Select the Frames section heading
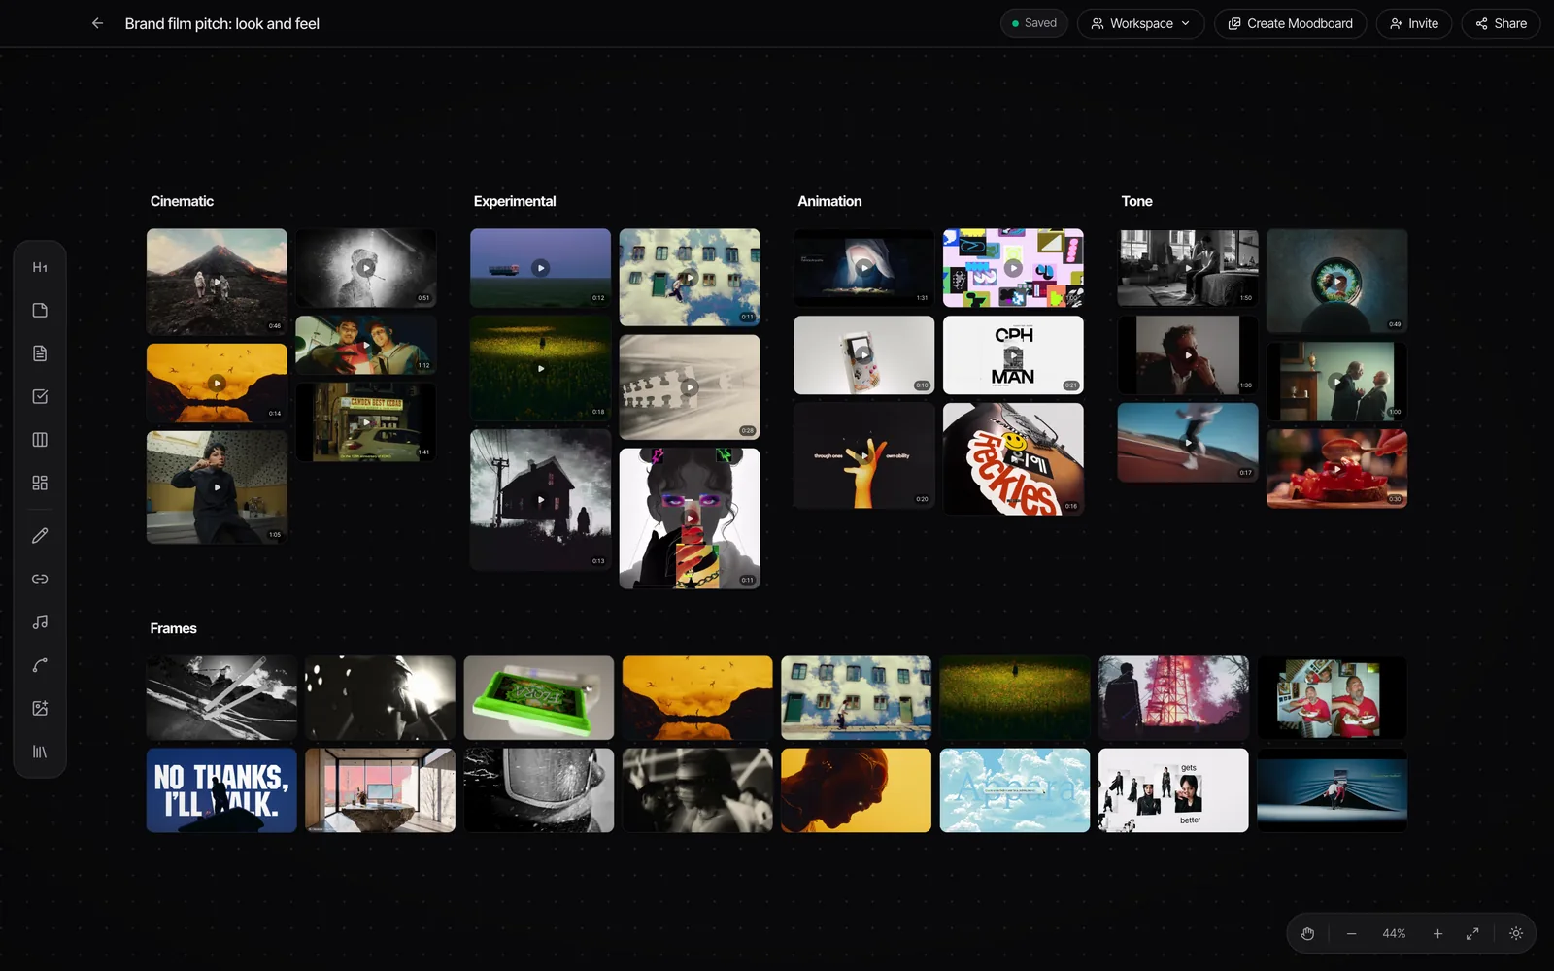This screenshot has height=971, width=1554. pos(173,628)
